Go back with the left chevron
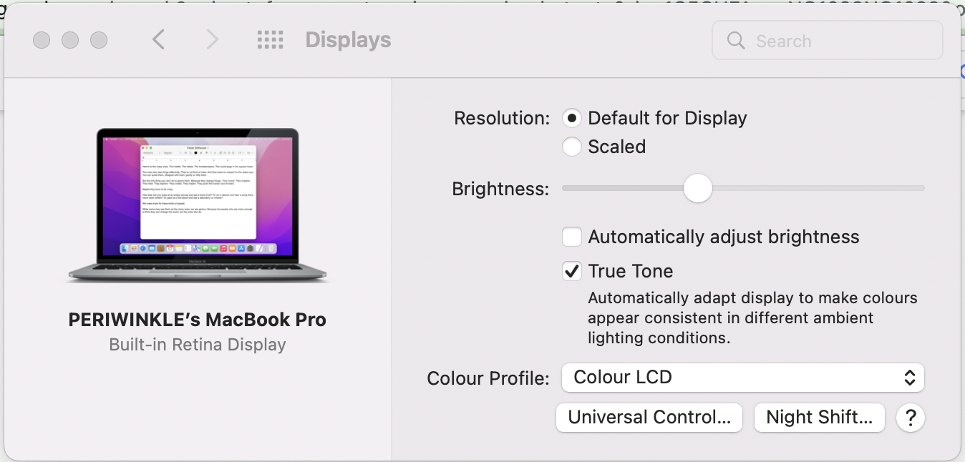Viewport: 965px width, 462px height. pyautogui.click(x=159, y=40)
